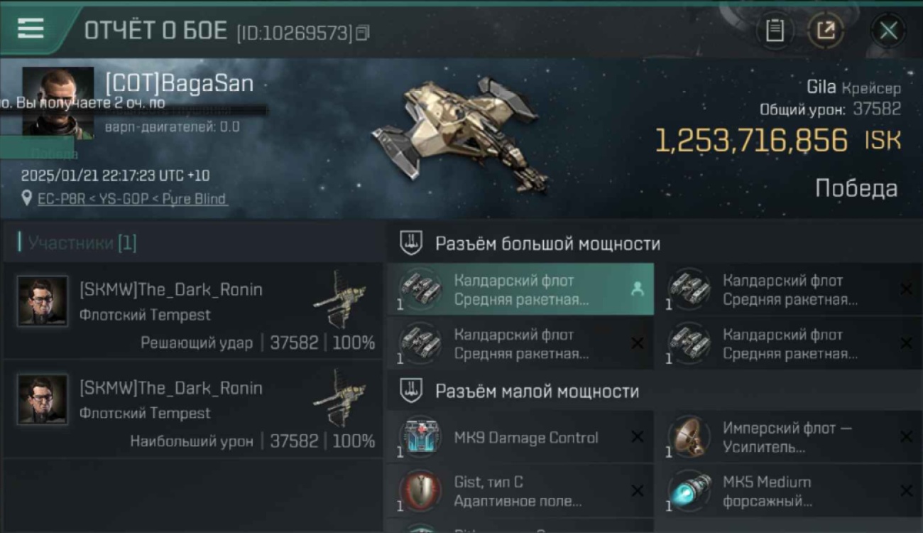This screenshot has height=533, width=923.
Task: Click Разъём малой мощности section header
Action: 537,391
